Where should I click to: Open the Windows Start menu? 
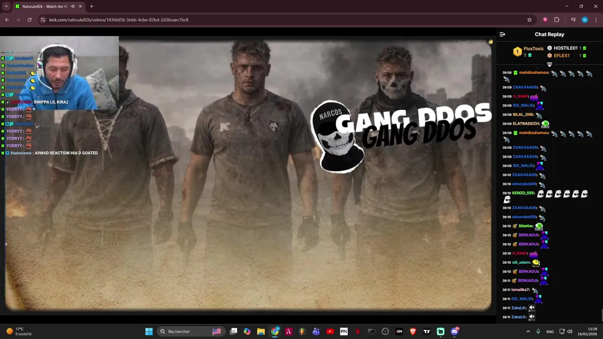click(149, 331)
